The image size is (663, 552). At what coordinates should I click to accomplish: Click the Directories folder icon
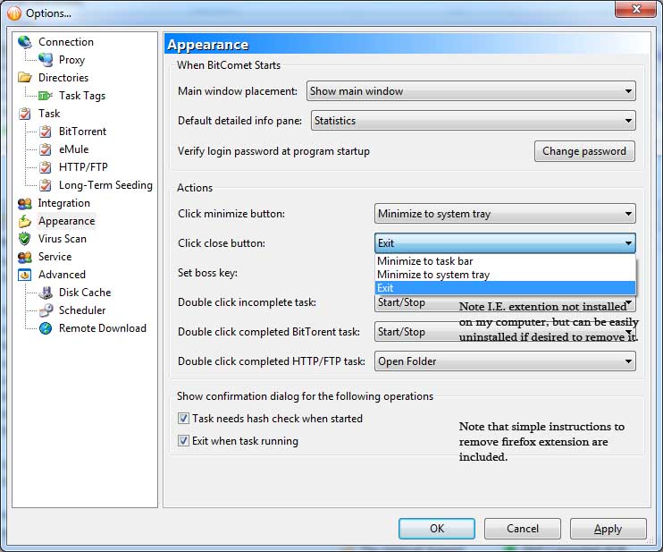click(x=25, y=78)
